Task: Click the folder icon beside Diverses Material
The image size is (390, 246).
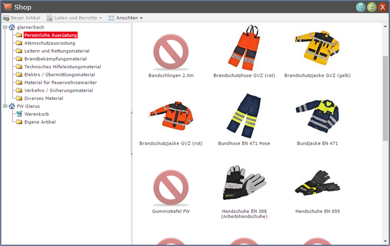Action: pos(19,98)
